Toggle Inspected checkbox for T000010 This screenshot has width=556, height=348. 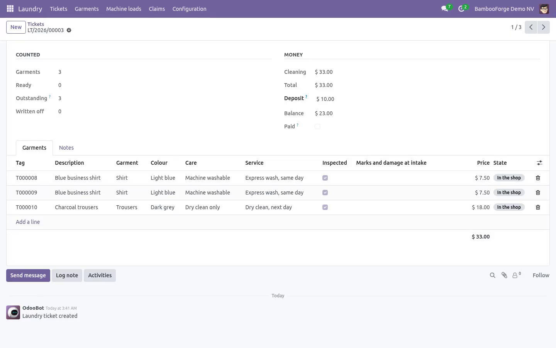pyautogui.click(x=325, y=207)
